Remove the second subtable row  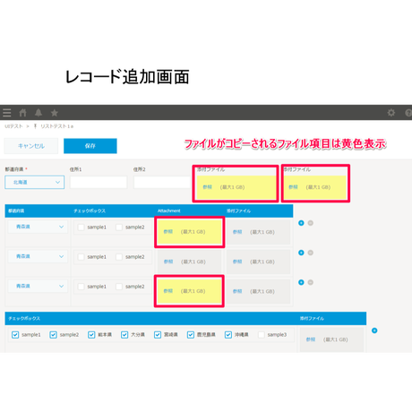point(311,253)
